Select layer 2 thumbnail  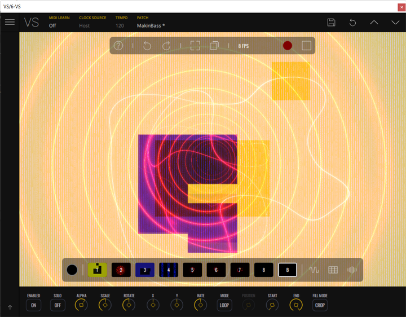pyautogui.click(x=121, y=270)
